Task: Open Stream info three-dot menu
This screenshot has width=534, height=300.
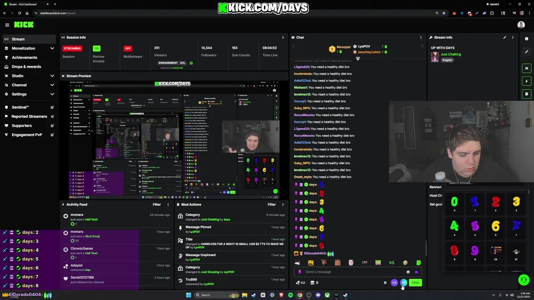Action: (x=513, y=37)
